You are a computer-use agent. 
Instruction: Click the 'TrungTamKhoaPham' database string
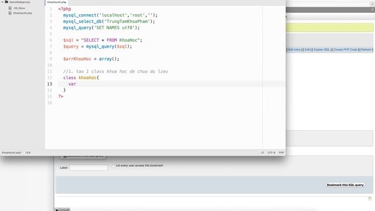tap(127, 22)
